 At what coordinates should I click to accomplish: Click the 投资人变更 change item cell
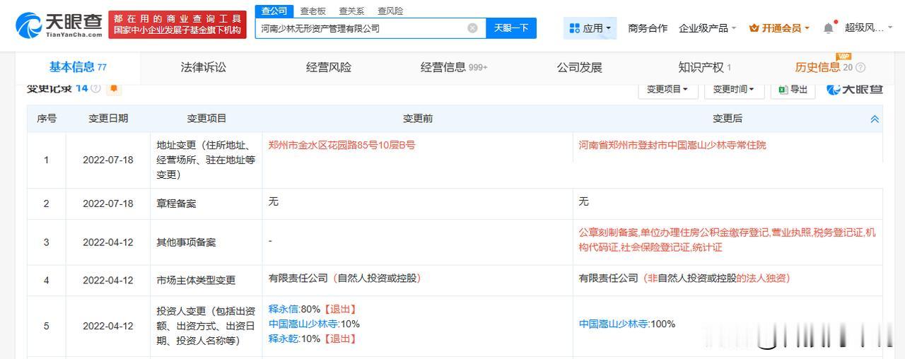[x=206, y=325]
